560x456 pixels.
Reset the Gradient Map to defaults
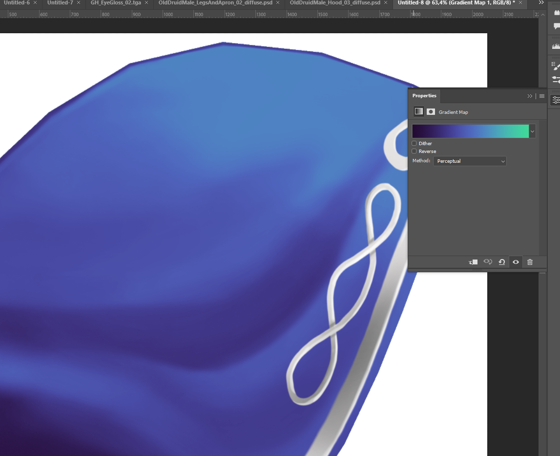(x=501, y=262)
